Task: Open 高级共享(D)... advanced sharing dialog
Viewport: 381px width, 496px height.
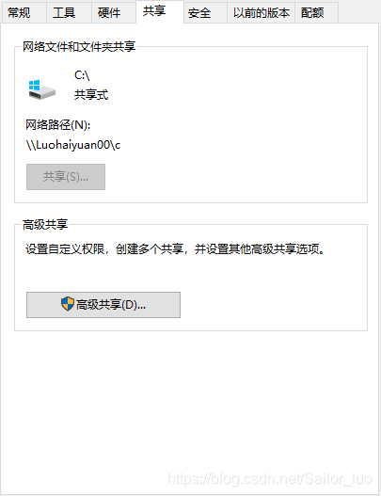Action: [103, 305]
